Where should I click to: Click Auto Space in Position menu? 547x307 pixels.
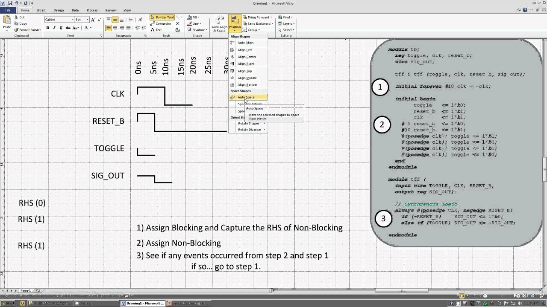pyautogui.click(x=248, y=97)
